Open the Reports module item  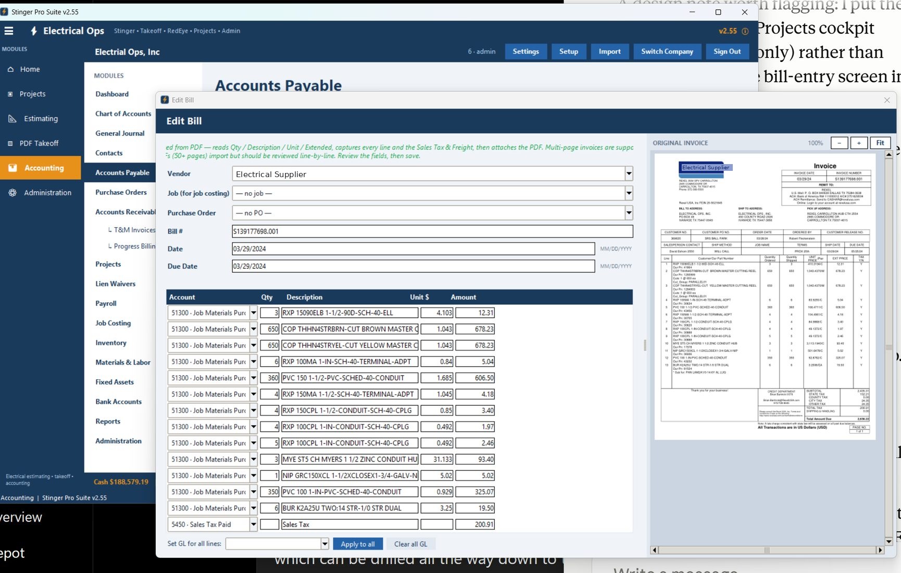pyautogui.click(x=108, y=421)
